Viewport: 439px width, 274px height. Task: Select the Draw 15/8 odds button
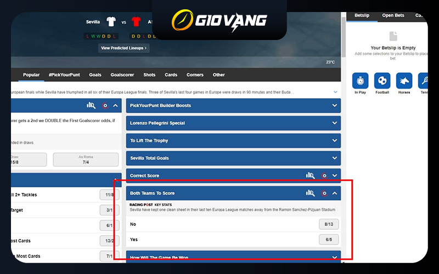[x=29, y=159]
